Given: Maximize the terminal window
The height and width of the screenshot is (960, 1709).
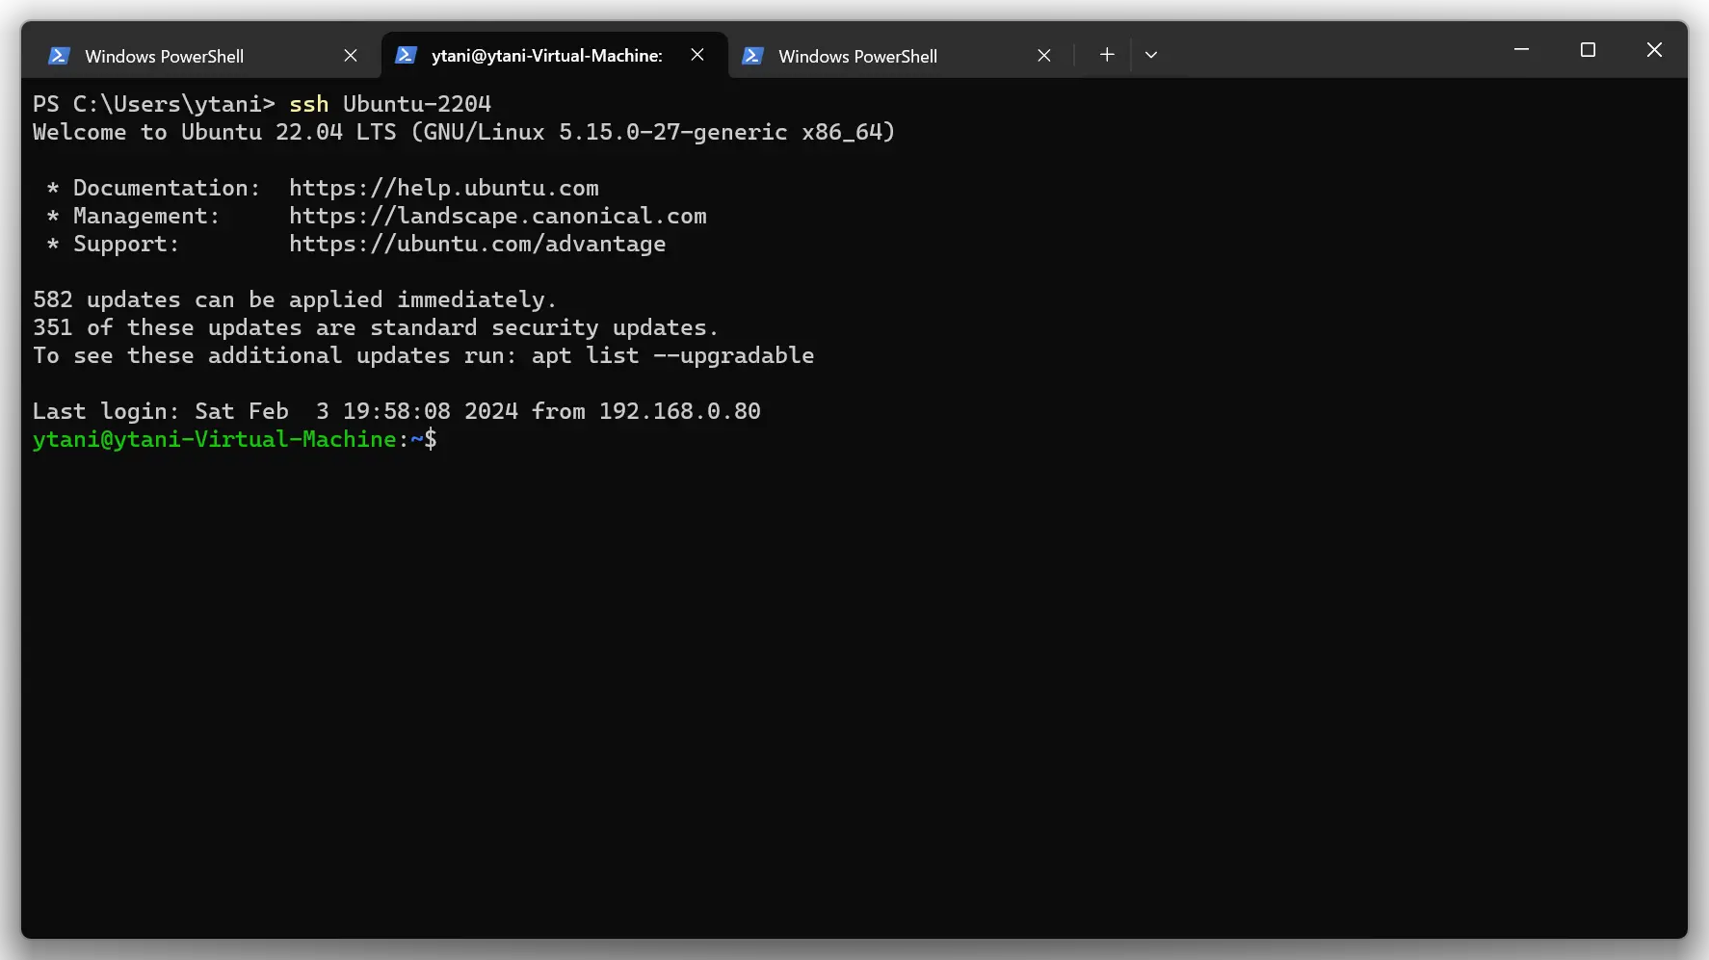Looking at the screenshot, I should [x=1589, y=50].
